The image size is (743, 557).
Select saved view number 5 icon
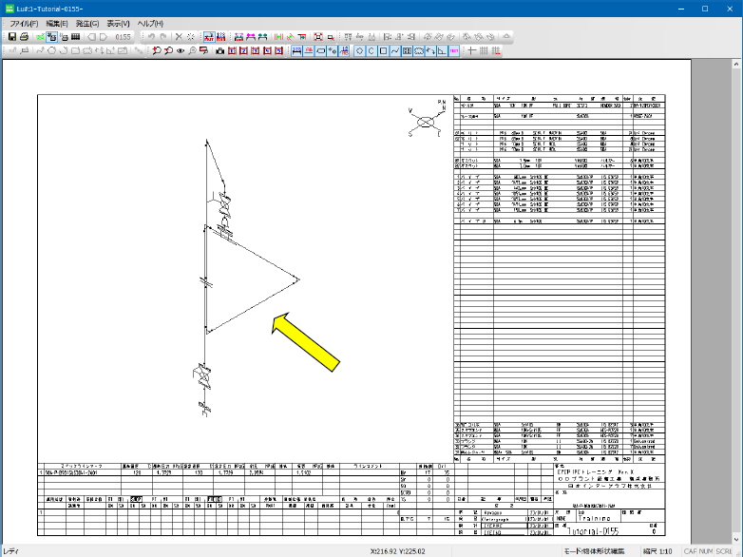pos(278,50)
